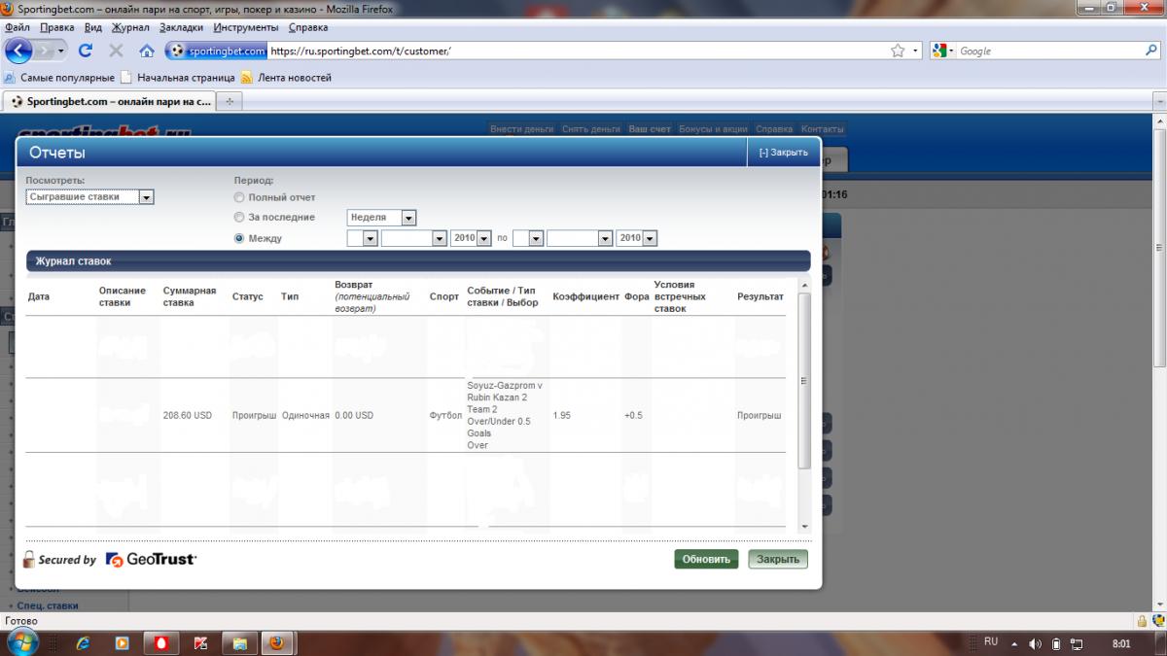The height and width of the screenshot is (656, 1167).
Task: Switch to Firefox taskbar icon
Action: tap(277, 643)
